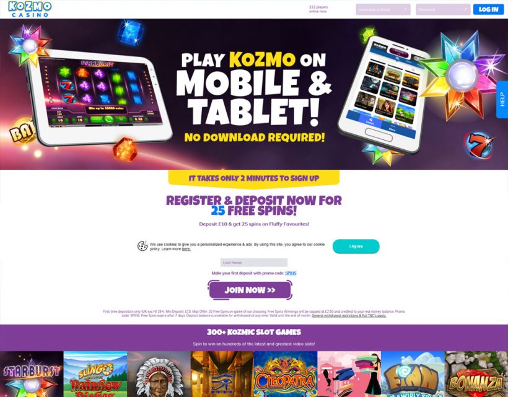This screenshot has height=397, width=508.
Task: Open the Cleopatra slot game tile
Action: click(286, 374)
